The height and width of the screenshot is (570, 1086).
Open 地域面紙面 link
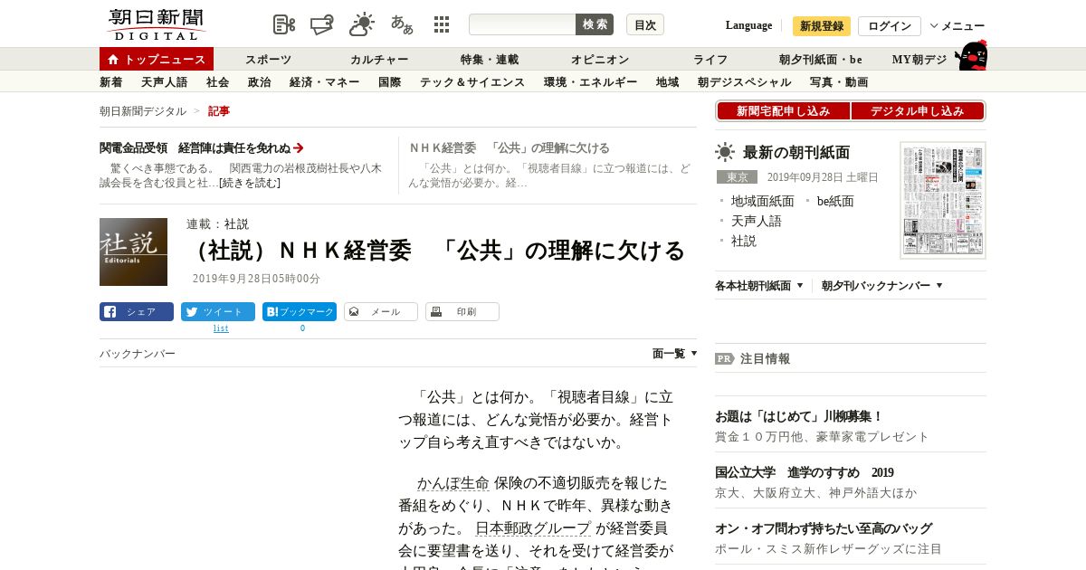[763, 201]
